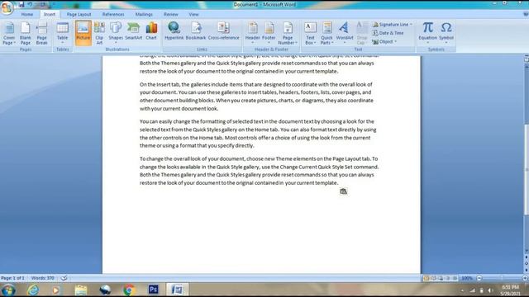
Task: Click the volume icon in system tray
Action: point(490,290)
